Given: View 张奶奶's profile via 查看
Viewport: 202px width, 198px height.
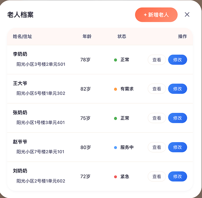Looking at the screenshot, I should 157,118.
